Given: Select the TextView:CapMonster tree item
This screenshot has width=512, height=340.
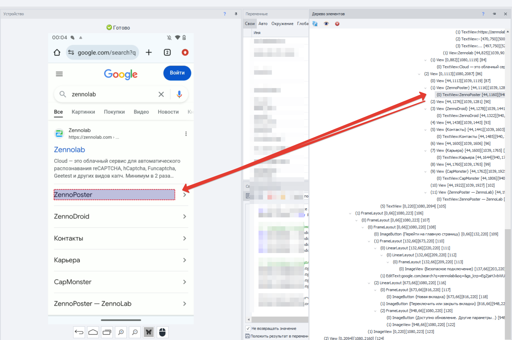Looking at the screenshot, I should pyautogui.click(x=471, y=178).
